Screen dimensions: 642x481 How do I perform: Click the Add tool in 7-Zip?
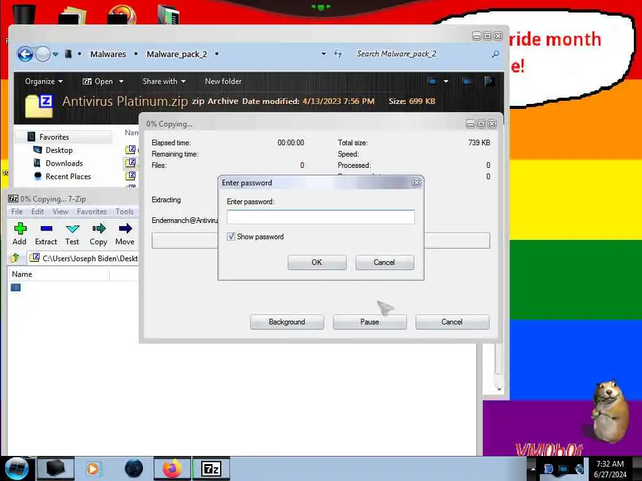(19, 234)
